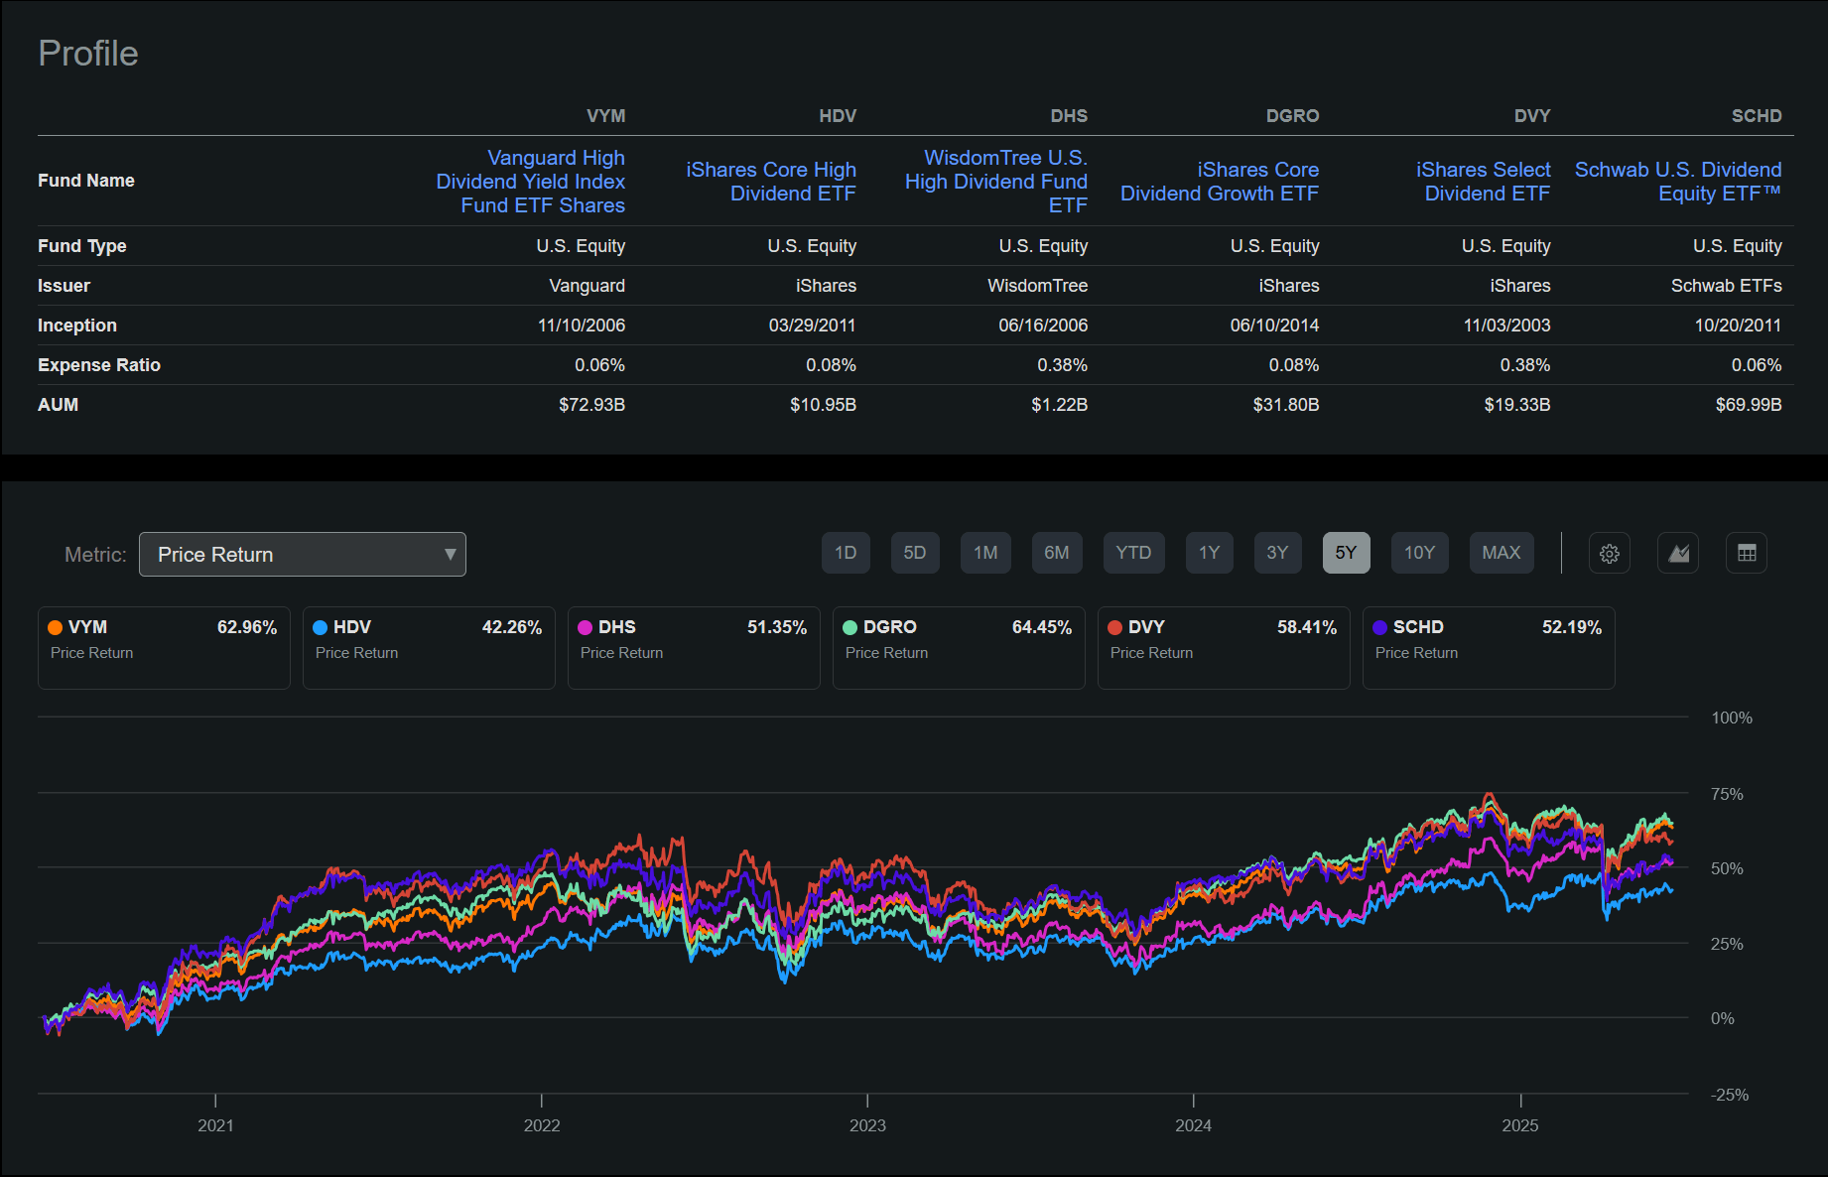Open iShares Core Dividend Growth ETF link
Image resolution: width=1828 pixels, height=1177 pixels.
point(1220,182)
